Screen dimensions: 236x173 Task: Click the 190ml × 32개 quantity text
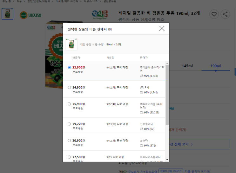click(113, 44)
